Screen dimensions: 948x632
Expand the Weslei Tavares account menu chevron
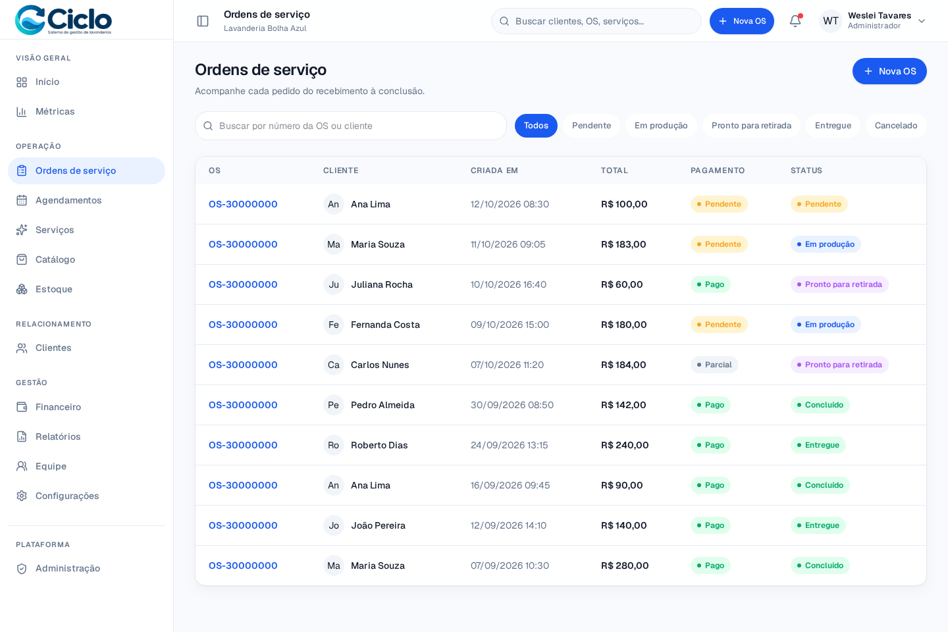tap(922, 21)
